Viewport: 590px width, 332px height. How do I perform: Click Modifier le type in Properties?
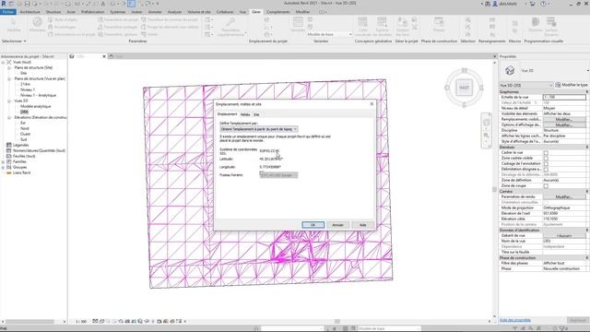[572, 85]
